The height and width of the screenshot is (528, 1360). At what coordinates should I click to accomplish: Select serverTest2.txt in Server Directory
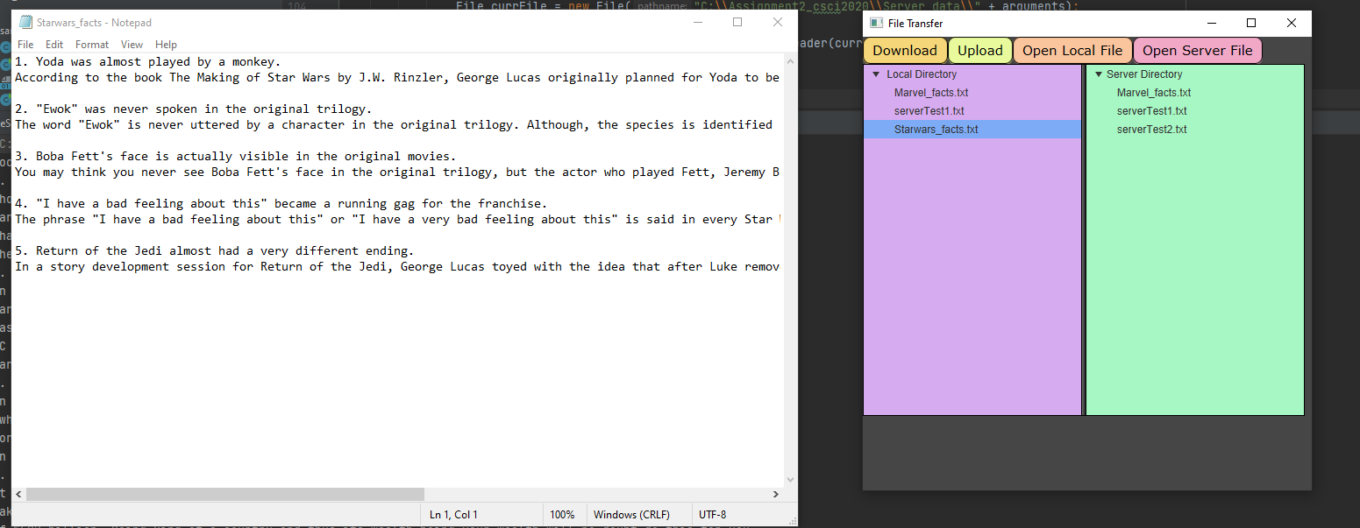coord(1151,130)
